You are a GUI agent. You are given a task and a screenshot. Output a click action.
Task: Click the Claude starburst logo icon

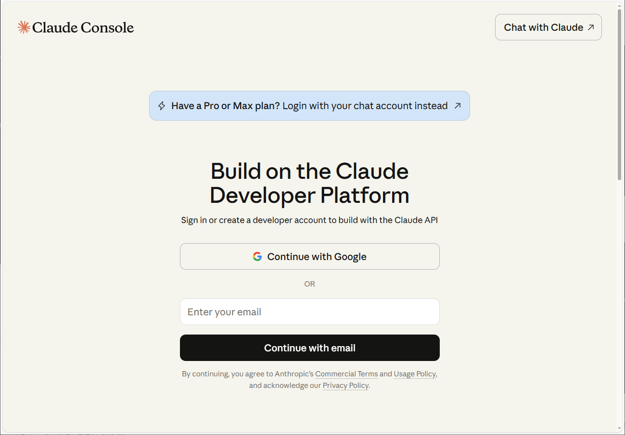coord(24,27)
